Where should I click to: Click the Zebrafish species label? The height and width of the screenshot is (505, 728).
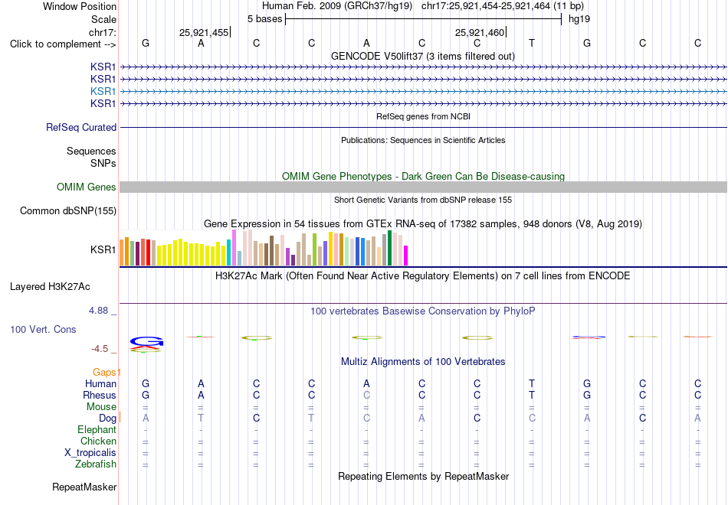point(96,464)
